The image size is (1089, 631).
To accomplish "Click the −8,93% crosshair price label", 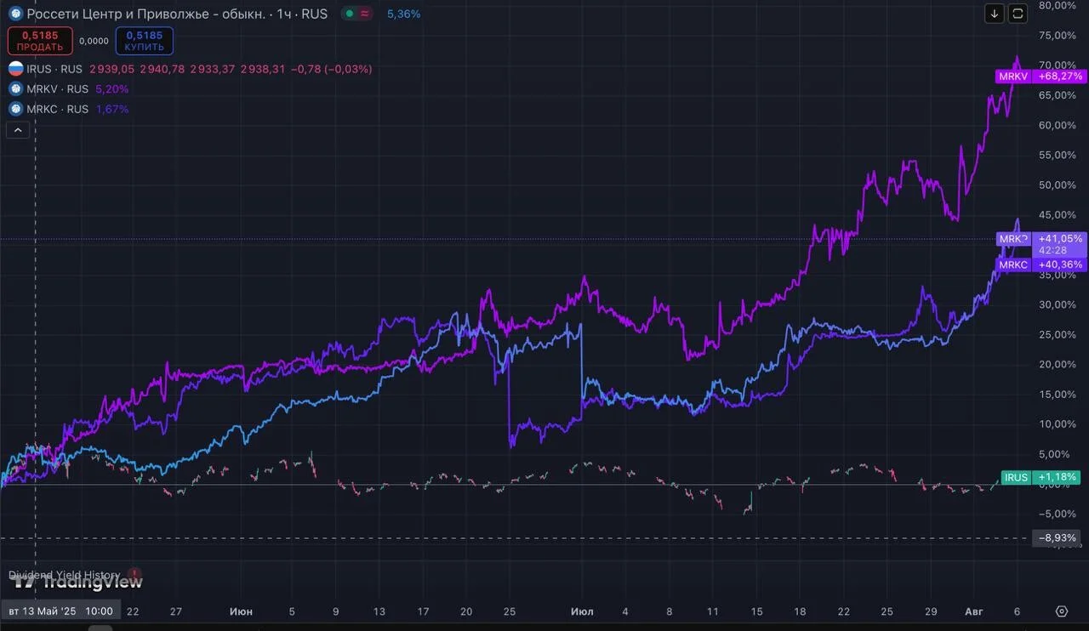I will tap(1058, 537).
